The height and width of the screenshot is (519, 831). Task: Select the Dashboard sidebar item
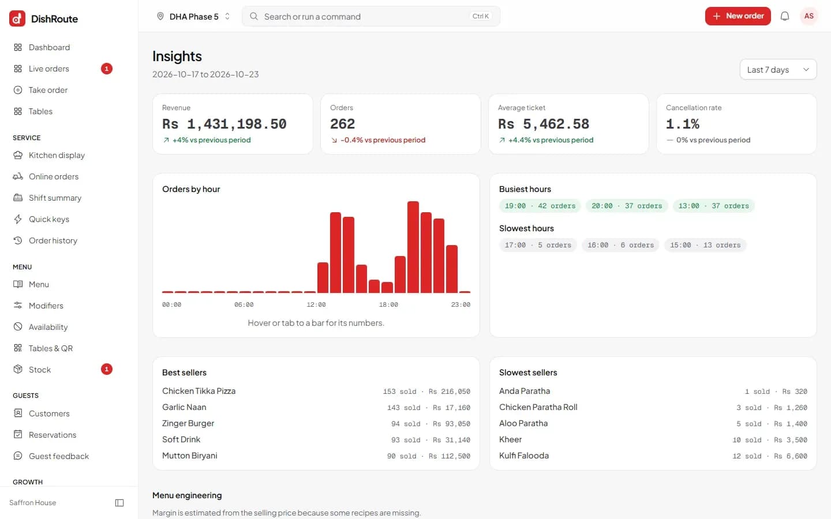[x=62, y=47]
